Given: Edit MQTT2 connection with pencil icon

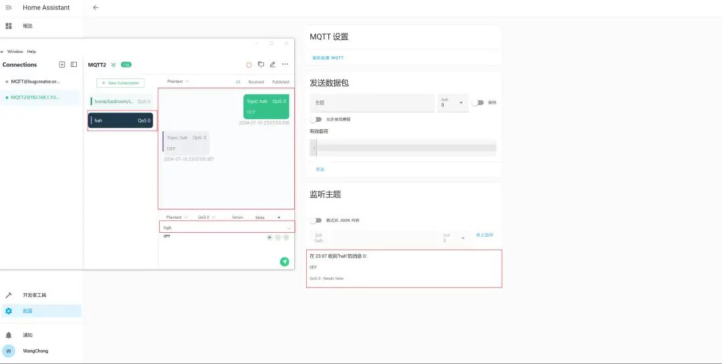Looking at the screenshot, I should point(273,64).
